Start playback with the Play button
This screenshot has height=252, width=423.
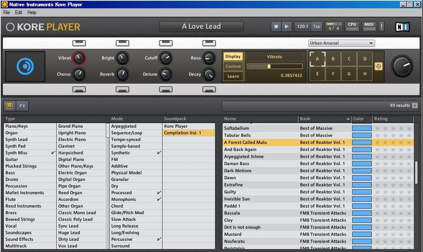[286, 26]
